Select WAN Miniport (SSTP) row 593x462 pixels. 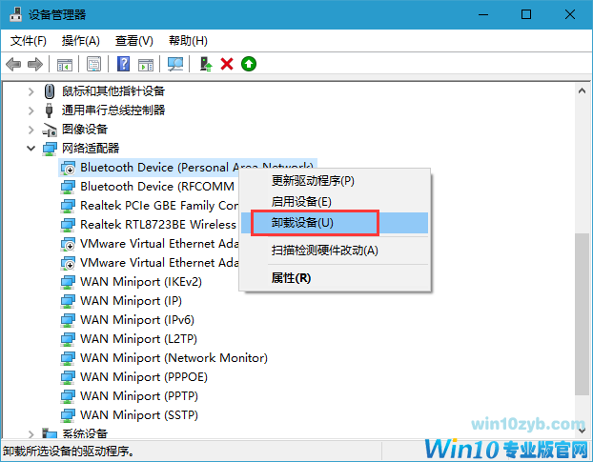(130, 415)
